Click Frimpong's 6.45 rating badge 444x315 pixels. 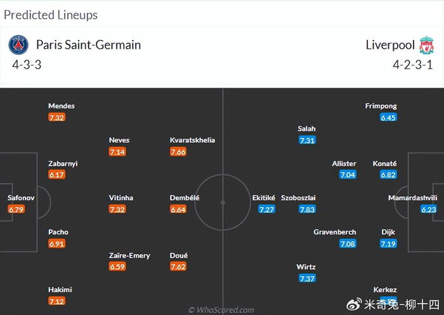click(x=388, y=117)
